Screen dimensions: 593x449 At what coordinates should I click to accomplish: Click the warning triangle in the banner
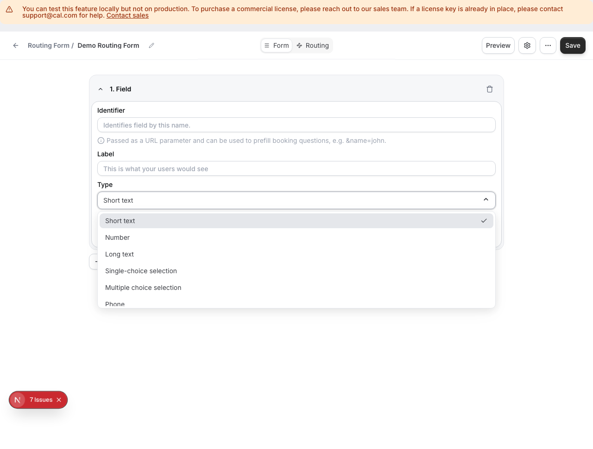pyautogui.click(x=9, y=9)
